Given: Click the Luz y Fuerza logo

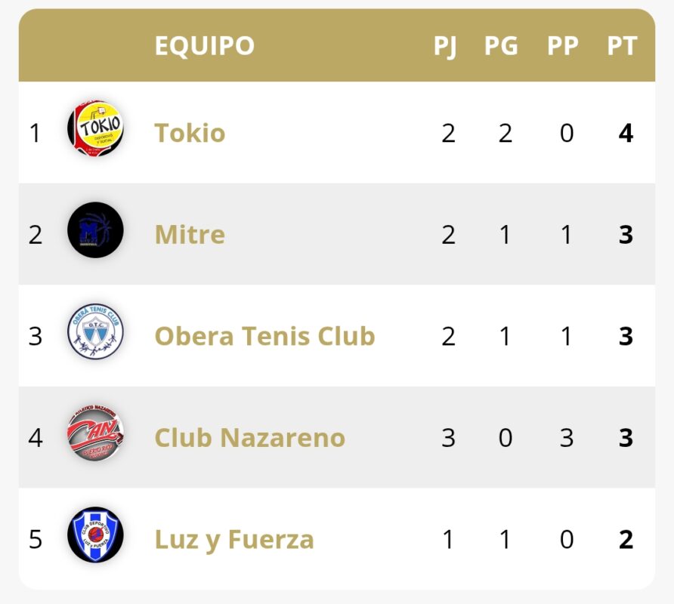Looking at the screenshot, I should 95,535.
